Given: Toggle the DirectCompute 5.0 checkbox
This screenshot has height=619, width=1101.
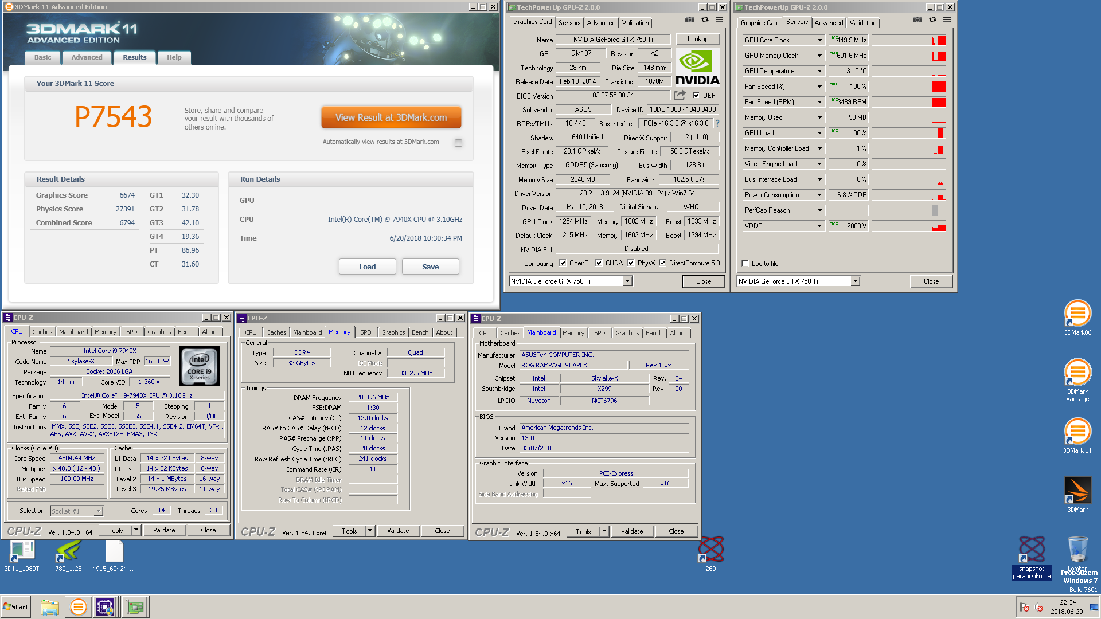Looking at the screenshot, I should pos(662,263).
